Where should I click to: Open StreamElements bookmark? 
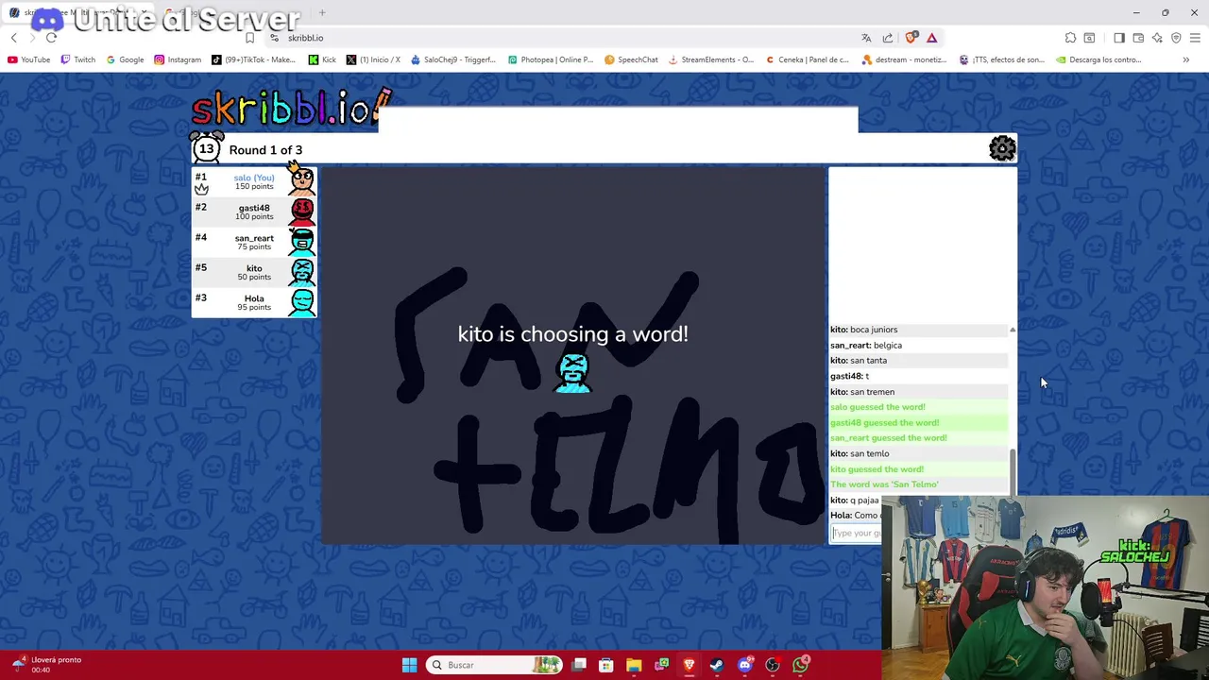711,59
